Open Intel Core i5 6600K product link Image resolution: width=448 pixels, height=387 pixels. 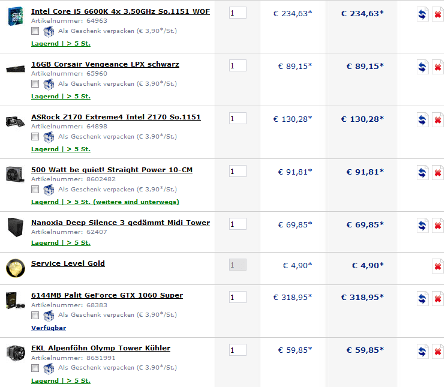tap(121, 11)
